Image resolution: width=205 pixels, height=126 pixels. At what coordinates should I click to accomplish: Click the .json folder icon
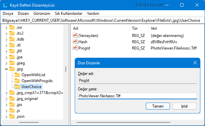[x=12, y=116]
